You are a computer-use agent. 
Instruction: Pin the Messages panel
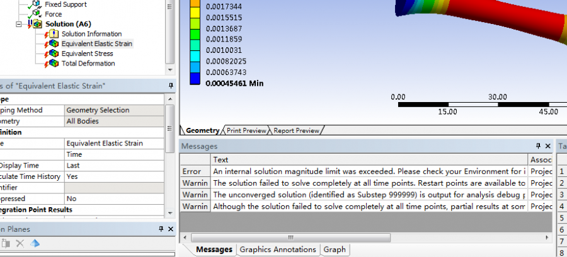(538, 146)
